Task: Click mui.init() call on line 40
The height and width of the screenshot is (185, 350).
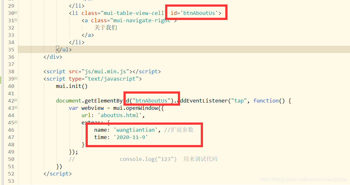Action: point(72,86)
